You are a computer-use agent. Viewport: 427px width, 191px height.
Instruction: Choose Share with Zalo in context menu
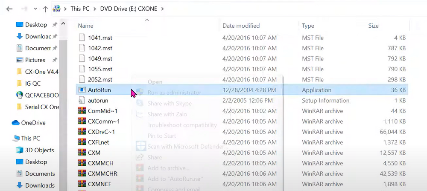pyautogui.click(x=167, y=114)
